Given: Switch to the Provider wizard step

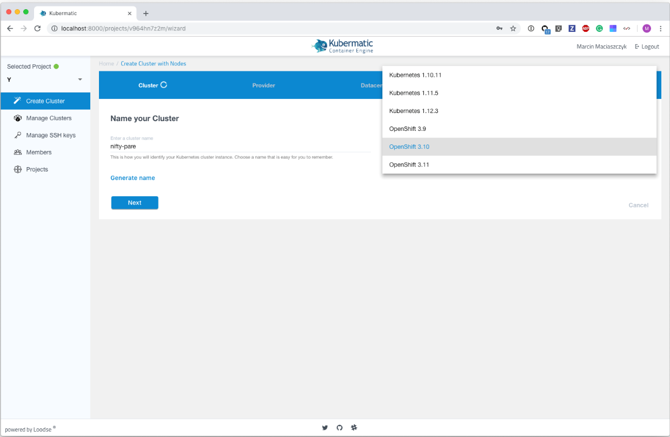Looking at the screenshot, I should [x=263, y=85].
